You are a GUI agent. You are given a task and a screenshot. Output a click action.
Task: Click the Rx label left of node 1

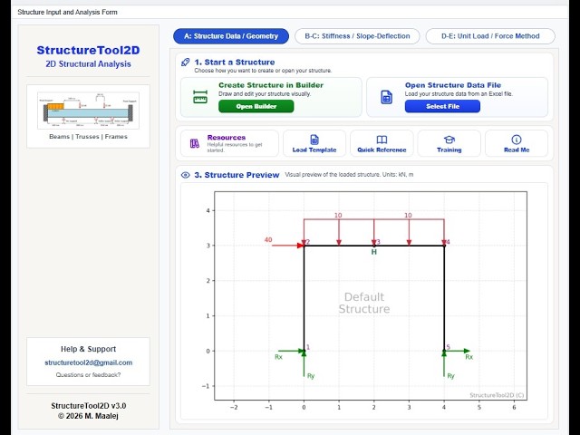click(x=278, y=357)
